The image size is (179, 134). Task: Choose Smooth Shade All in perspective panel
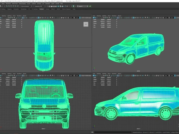[x=134, y=17]
